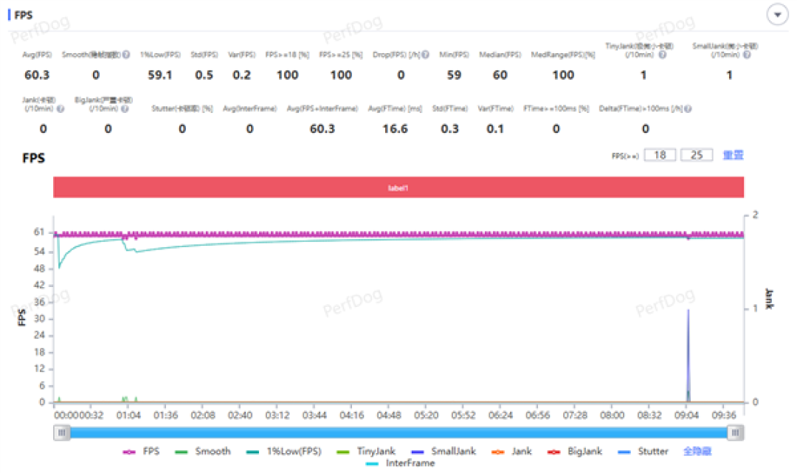Open help icon beside Delta(FTime)>100ms
Image resolution: width=797 pixels, height=473 pixels.
(x=688, y=108)
